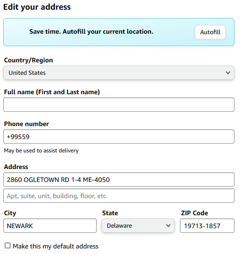This screenshot has height=254, width=247.
Task: Click the "Country/Region" field label
Action: click(28, 60)
